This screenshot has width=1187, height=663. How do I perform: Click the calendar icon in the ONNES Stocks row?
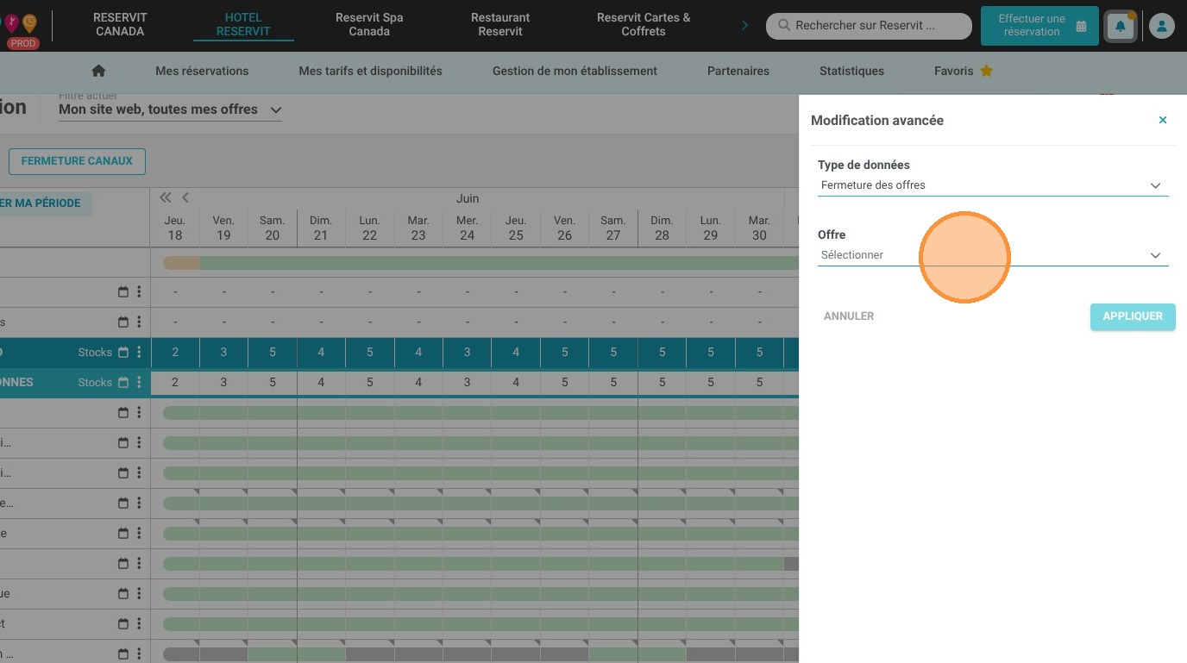pos(122,382)
